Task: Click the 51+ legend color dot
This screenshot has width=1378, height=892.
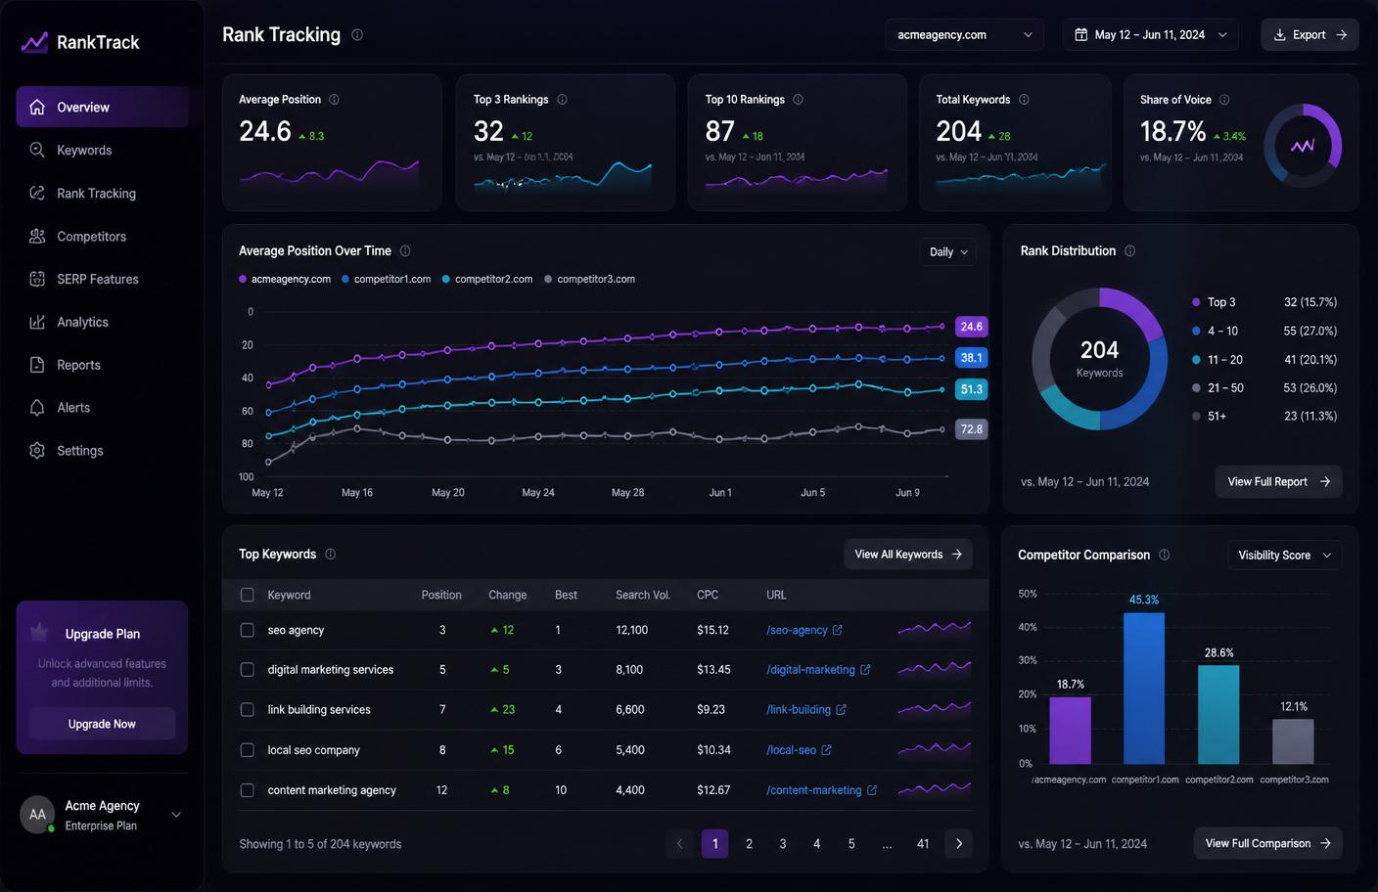Action: pos(1196,416)
